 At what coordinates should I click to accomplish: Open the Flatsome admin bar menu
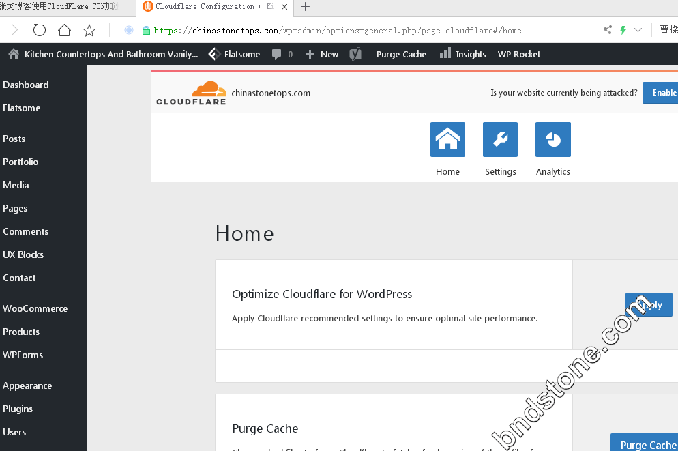click(235, 54)
